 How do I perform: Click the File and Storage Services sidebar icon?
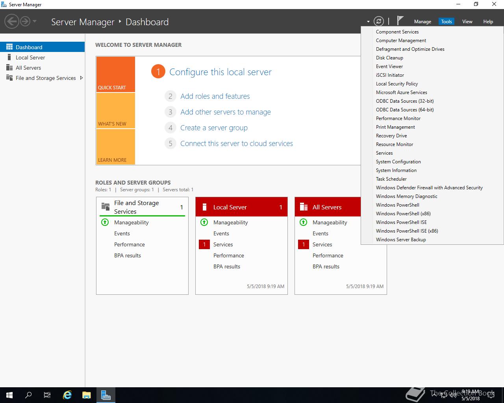9,78
